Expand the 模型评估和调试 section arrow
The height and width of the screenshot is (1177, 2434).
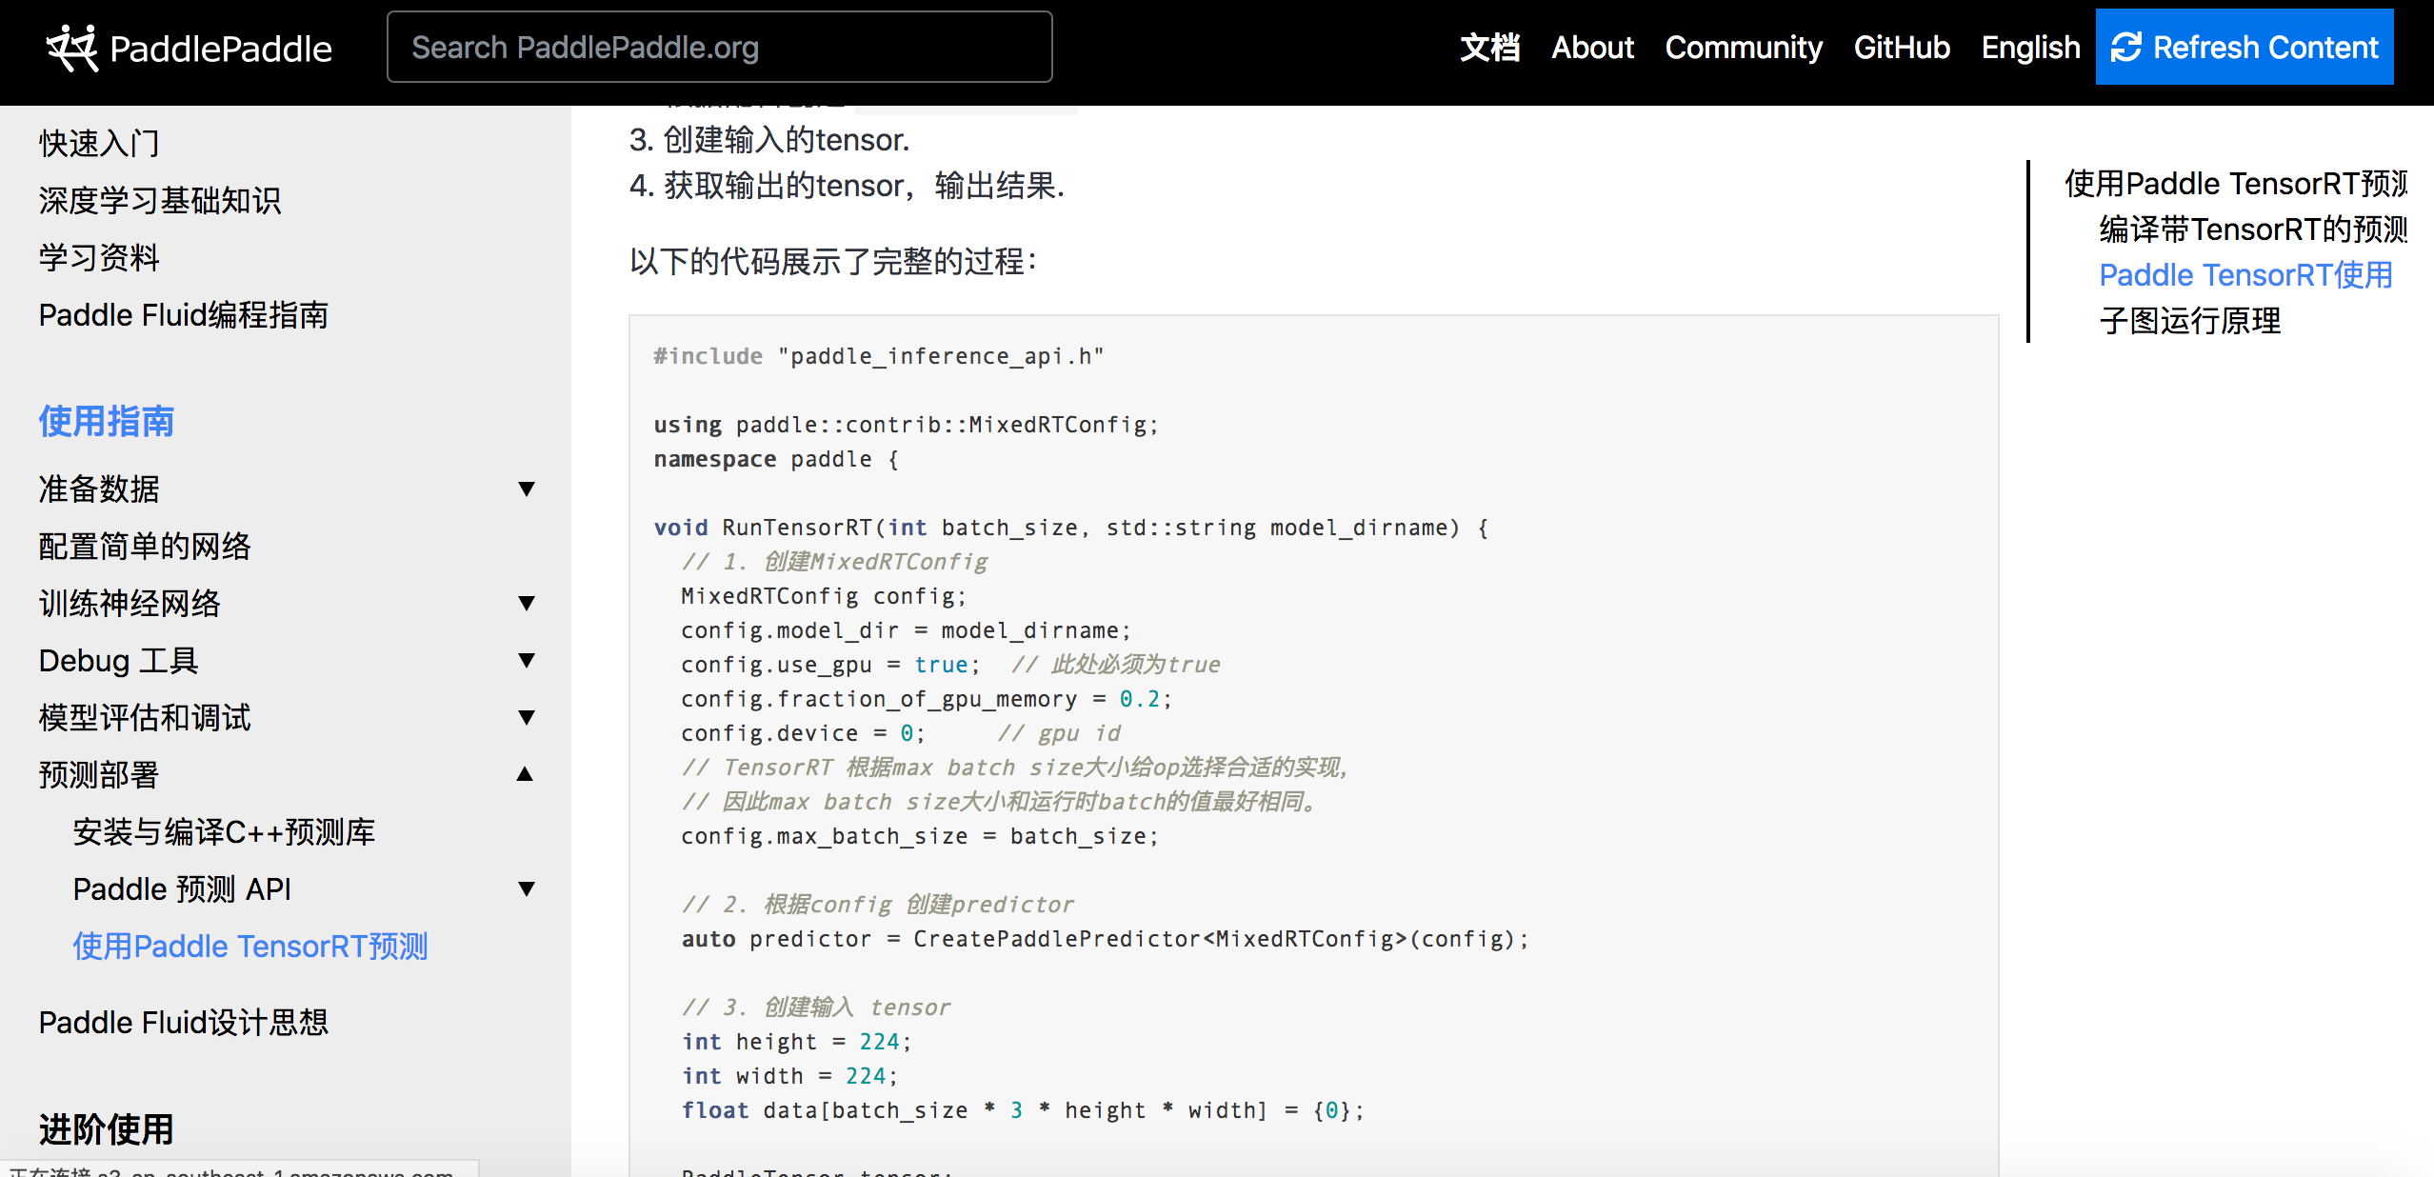point(526,717)
